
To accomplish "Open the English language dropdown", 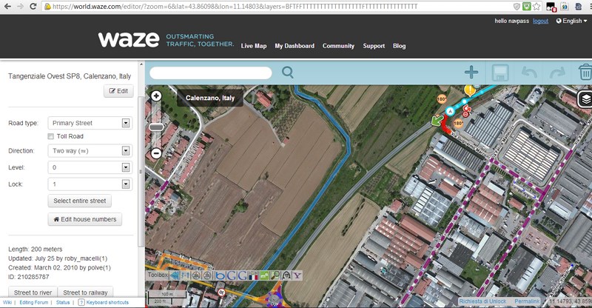I will coord(571,21).
